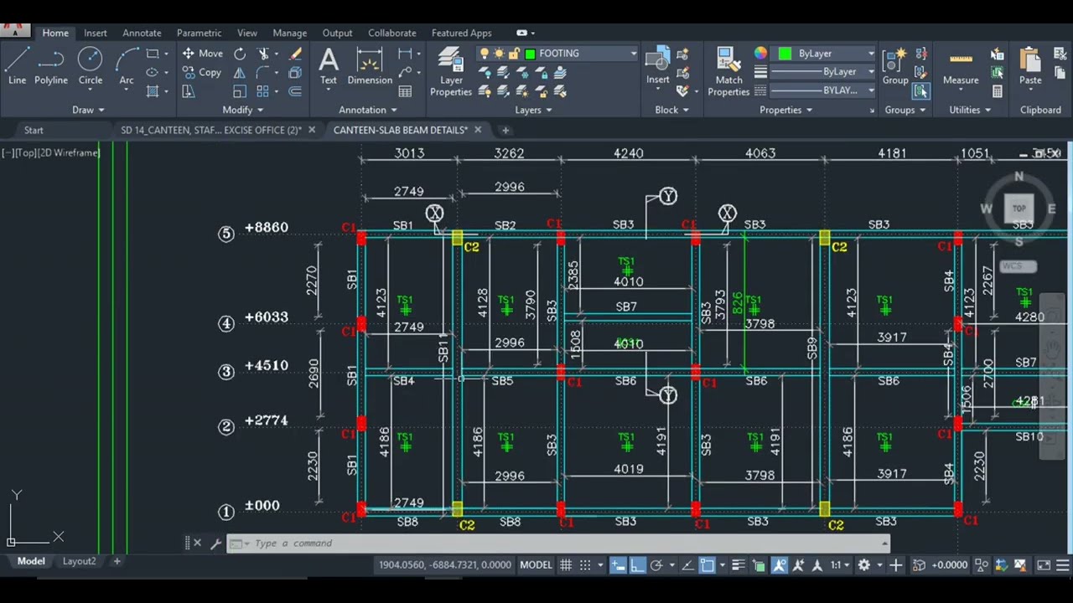This screenshot has width=1073, height=603.
Task: Open the object color wheel
Action: coord(760,54)
